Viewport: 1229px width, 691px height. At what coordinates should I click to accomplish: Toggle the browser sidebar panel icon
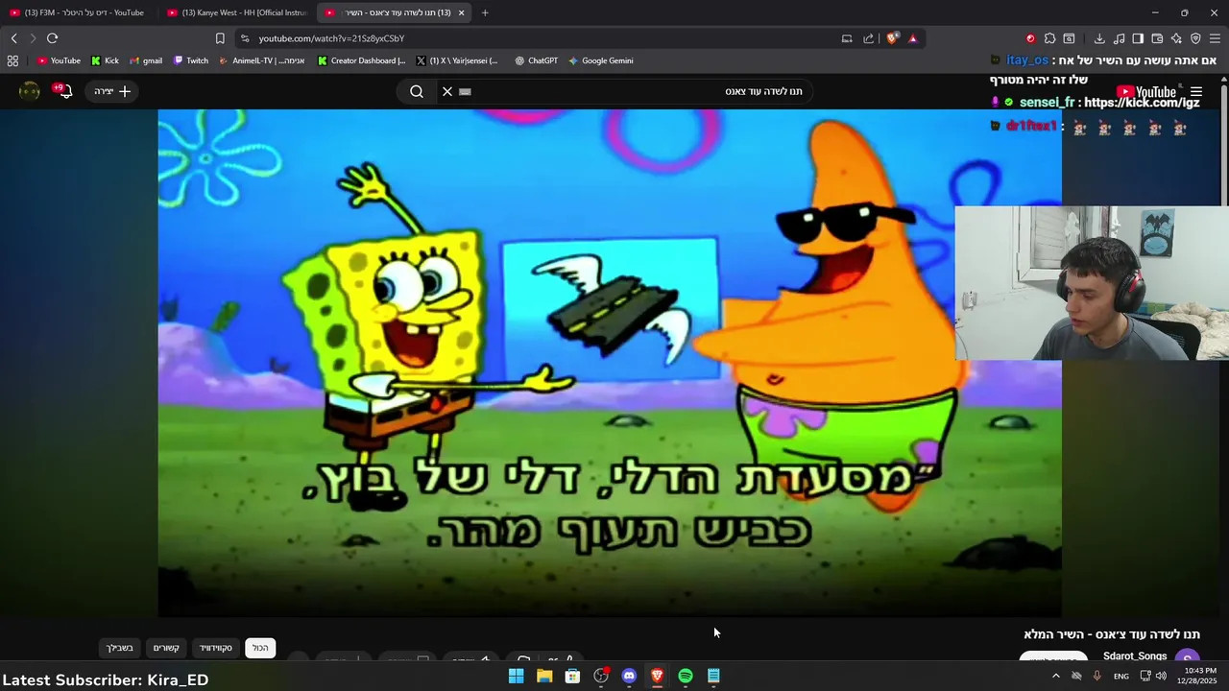tap(1138, 38)
